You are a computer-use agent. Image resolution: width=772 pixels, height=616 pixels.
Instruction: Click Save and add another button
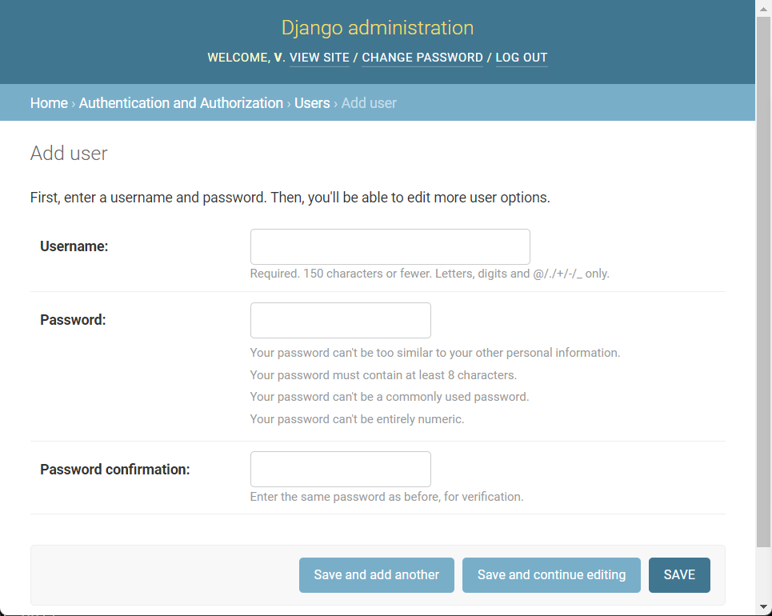pos(377,575)
